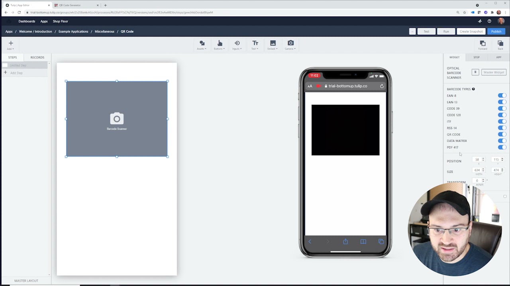The image size is (510, 286).
Task: Toggle PDF 417 barcode type
Action: click(502, 147)
